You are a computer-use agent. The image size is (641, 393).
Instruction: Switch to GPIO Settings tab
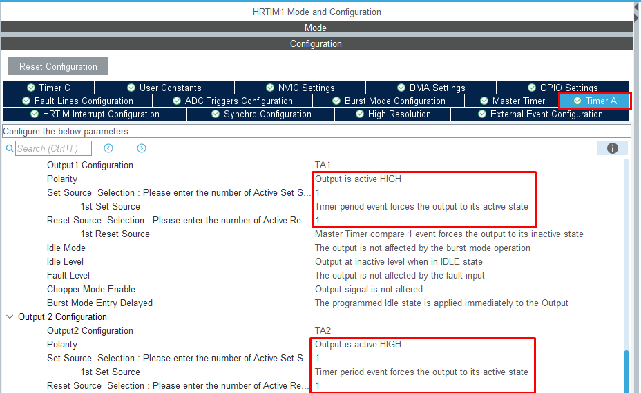pos(563,88)
